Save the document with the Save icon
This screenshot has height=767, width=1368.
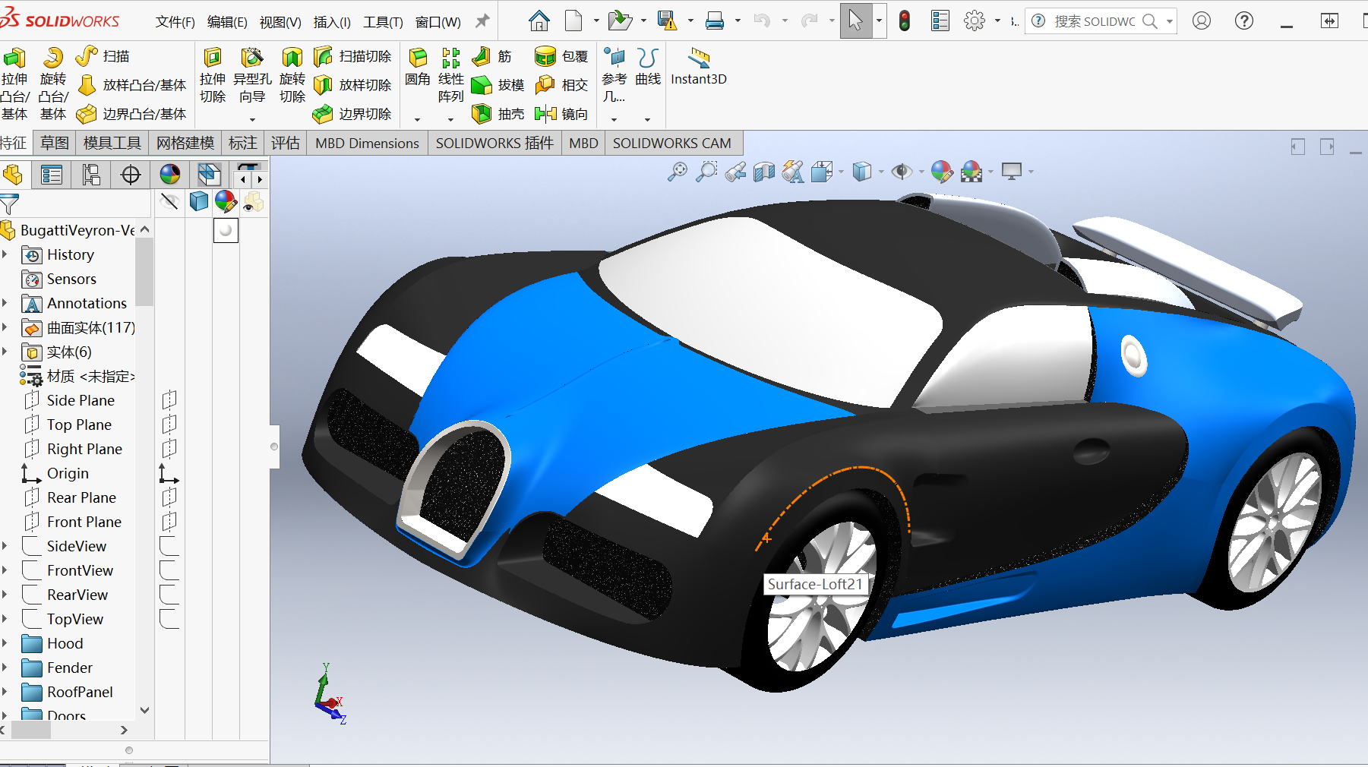(667, 21)
